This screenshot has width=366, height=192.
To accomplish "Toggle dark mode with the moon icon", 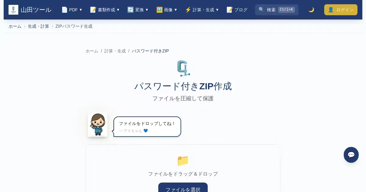I will [x=311, y=10].
